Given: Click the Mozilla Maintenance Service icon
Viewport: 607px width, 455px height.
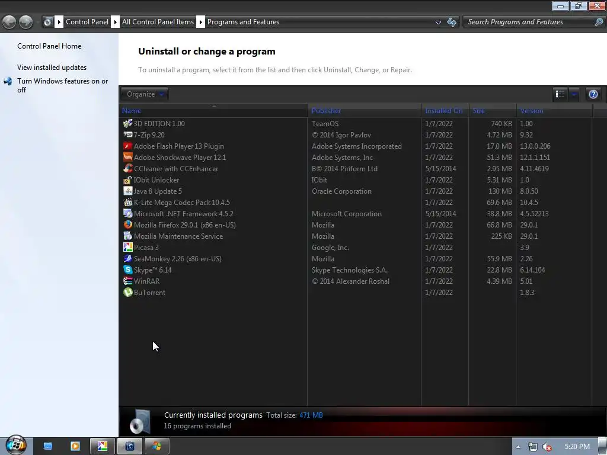Looking at the screenshot, I should pyautogui.click(x=128, y=236).
